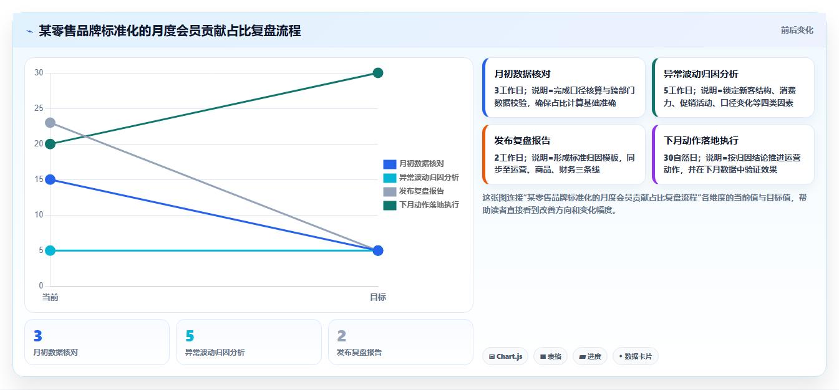Toggle the cyan 异常波动归因分析 legend swatch
Screen dimensions: 839x390
(389, 178)
